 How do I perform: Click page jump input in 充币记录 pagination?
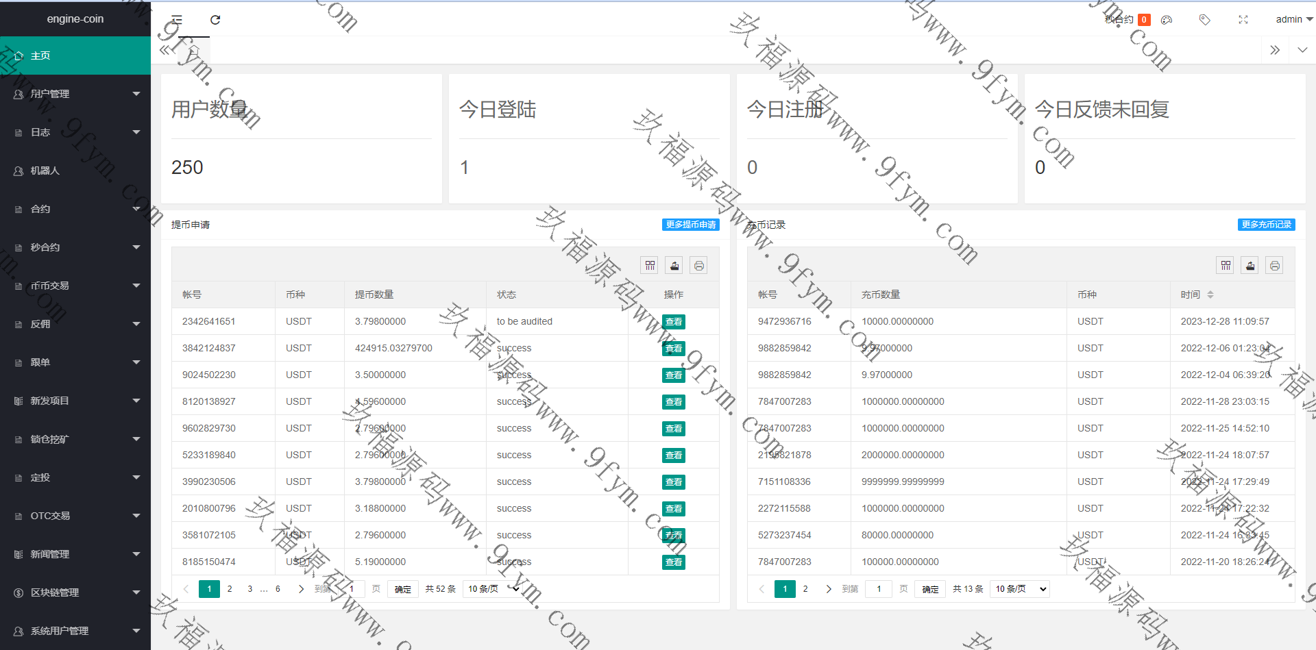pos(879,589)
